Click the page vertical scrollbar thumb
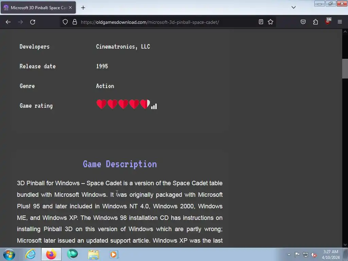 (x=345, y=69)
